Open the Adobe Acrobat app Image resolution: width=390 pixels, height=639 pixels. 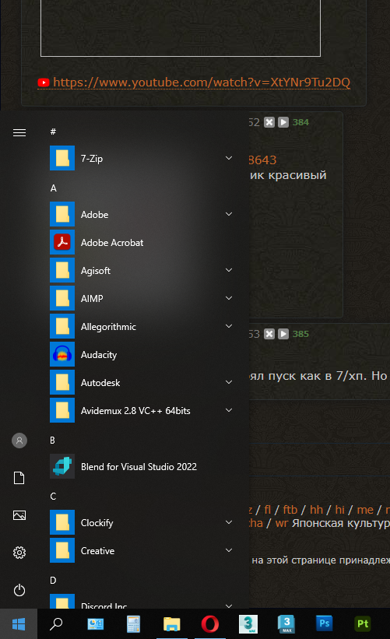click(x=141, y=242)
